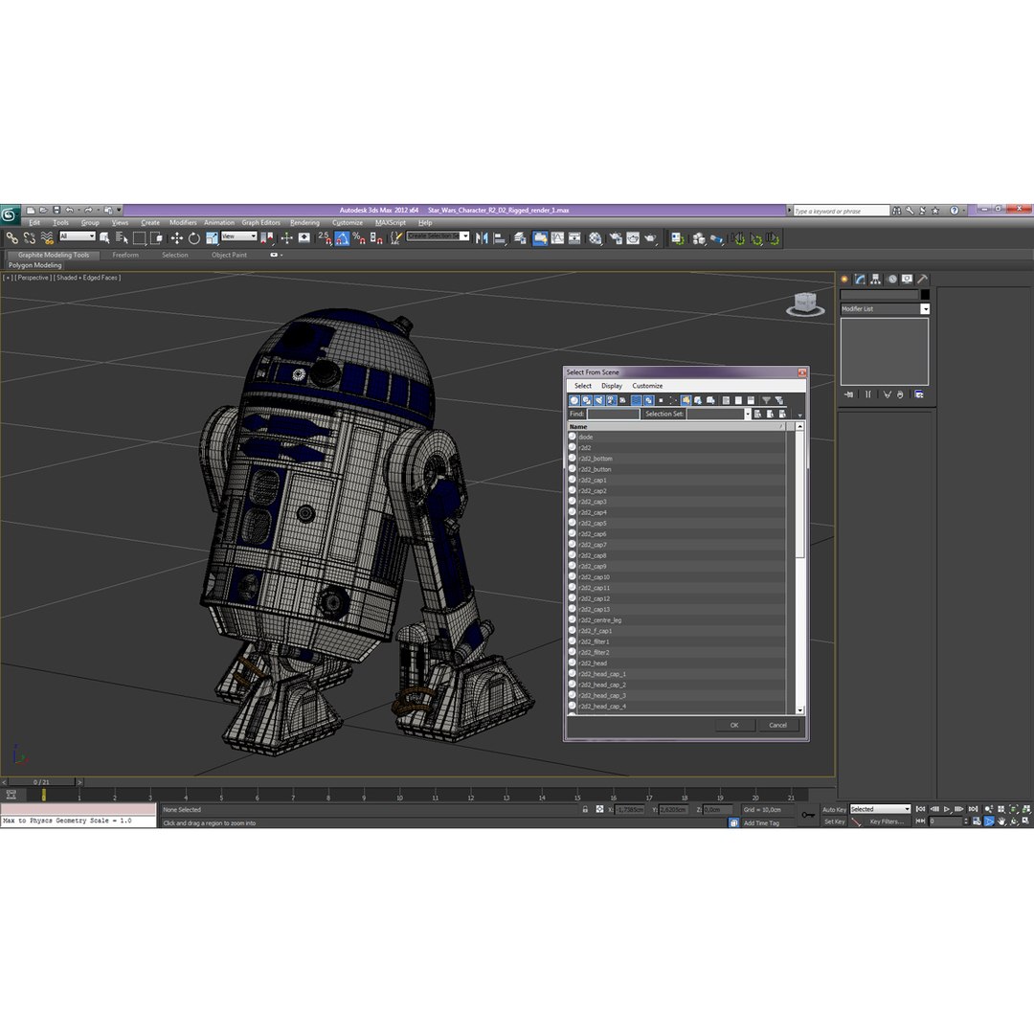Click the Key Filters button
This screenshot has height=1034, width=1034.
click(x=887, y=821)
